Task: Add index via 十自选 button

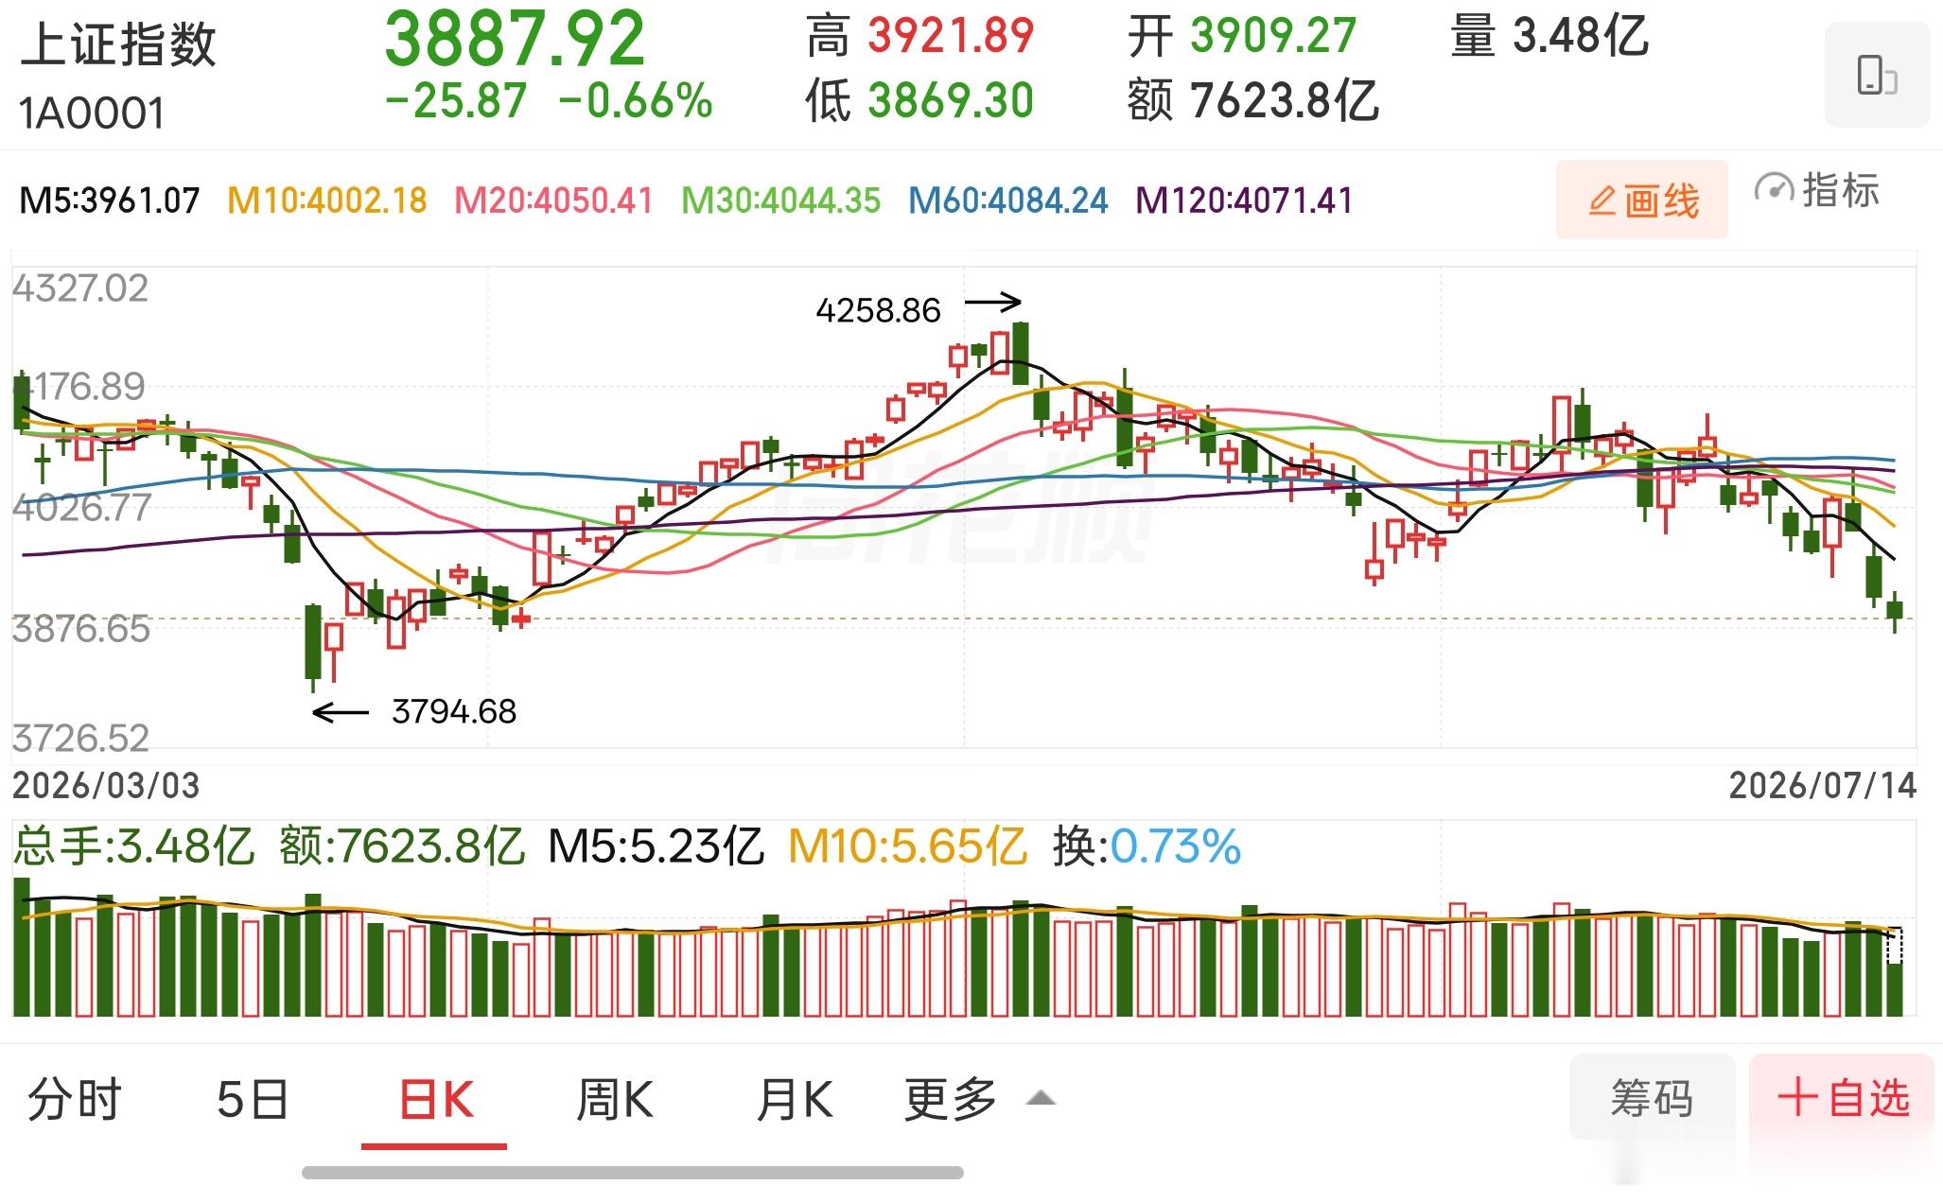Action: coord(1842,1097)
